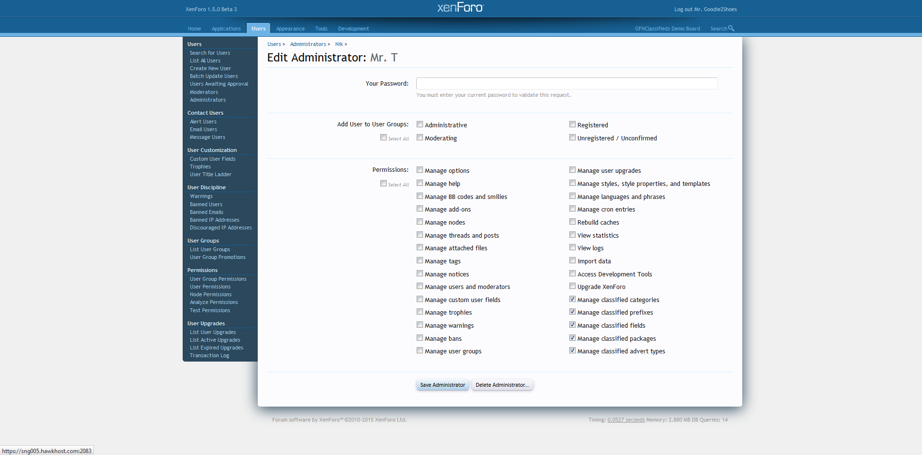922x455 pixels.
Task: Focus the Your Password field
Action: [567, 83]
